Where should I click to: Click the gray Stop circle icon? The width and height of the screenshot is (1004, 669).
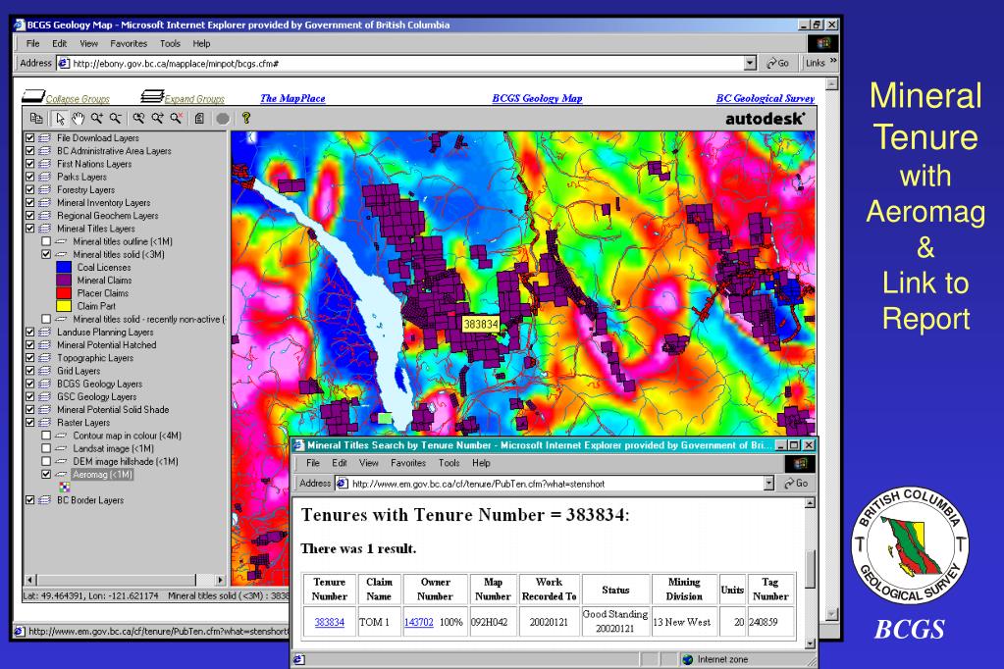(222, 119)
